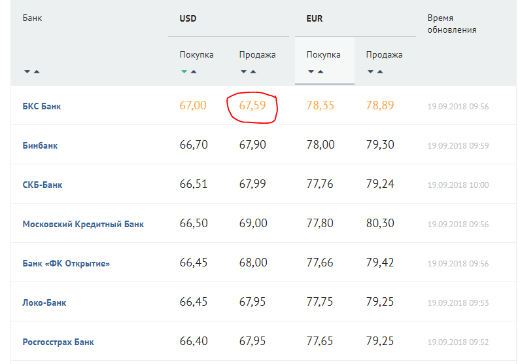Select Росгосстрах Банк USD buy rate 66,40
The width and height of the screenshot is (520, 364).
click(194, 341)
